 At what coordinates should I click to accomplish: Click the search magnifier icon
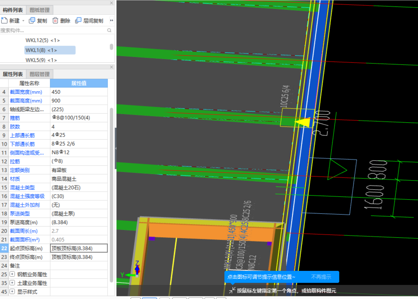pyautogui.click(x=109, y=30)
